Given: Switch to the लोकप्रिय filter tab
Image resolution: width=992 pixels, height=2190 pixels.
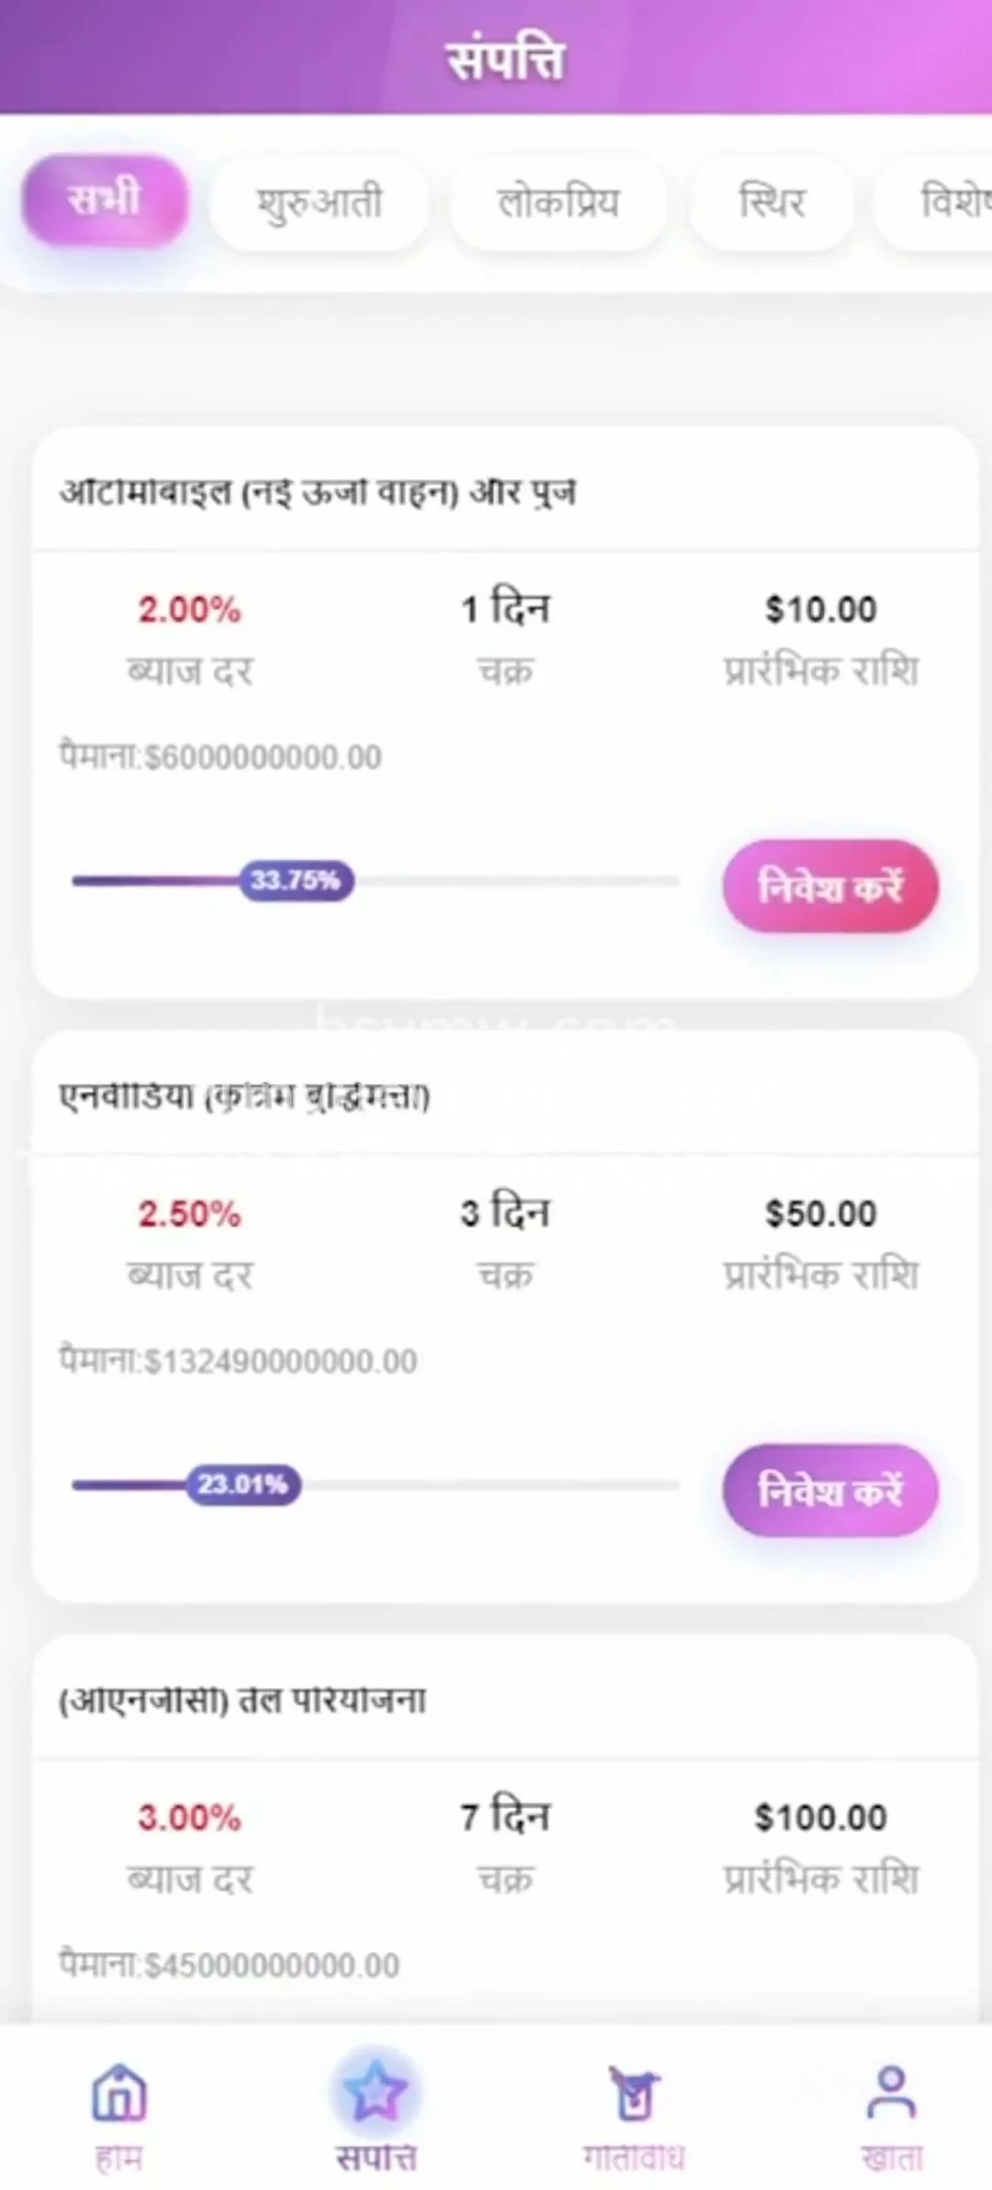Looking at the screenshot, I should [x=558, y=202].
